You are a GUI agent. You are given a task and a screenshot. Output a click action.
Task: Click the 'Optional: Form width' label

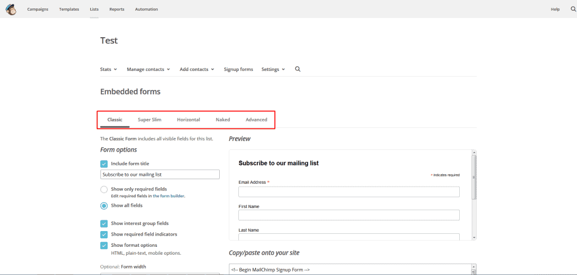[122, 267]
